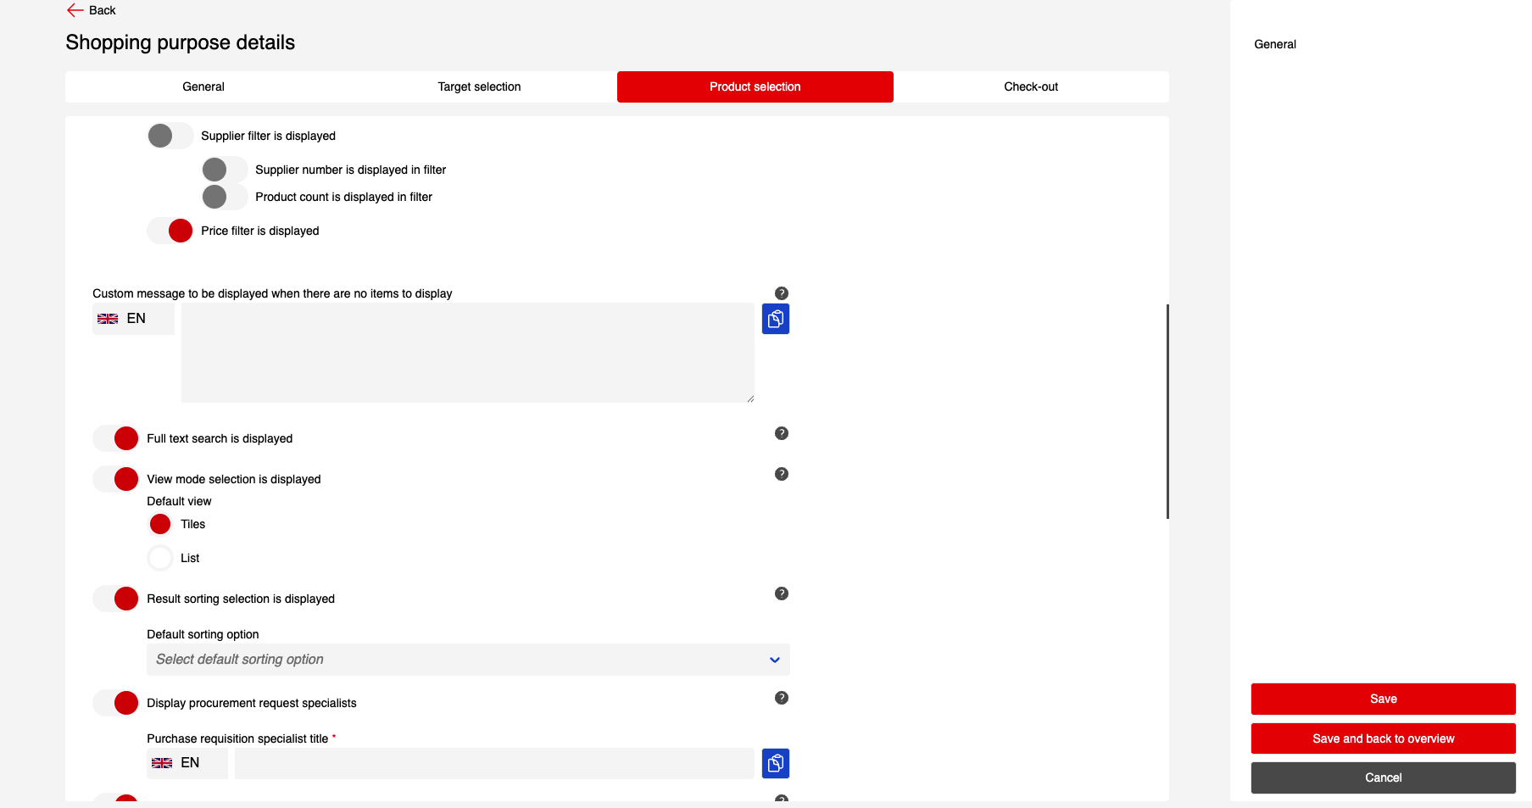Screen dimensions: 1532x808
Task: Switch to the Check-out tab
Action: click(1030, 86)
